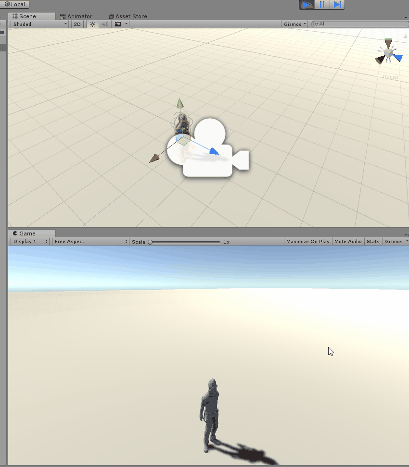Open the Shaded draw mode dropdown

[x=39, y=24]
